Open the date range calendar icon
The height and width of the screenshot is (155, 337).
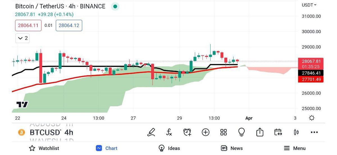[278, 132]
